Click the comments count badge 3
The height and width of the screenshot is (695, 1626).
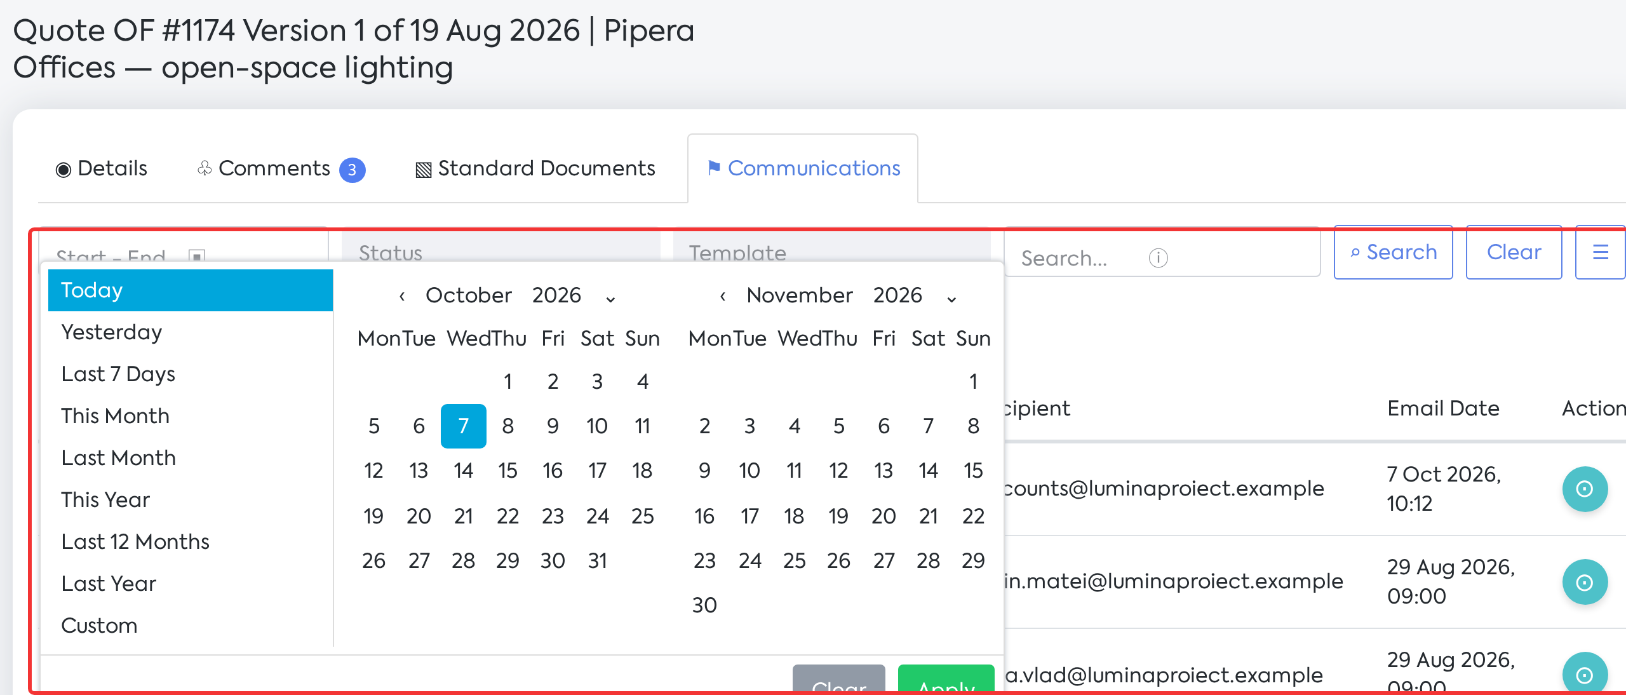pyautogui.click(x=353, y=170)
